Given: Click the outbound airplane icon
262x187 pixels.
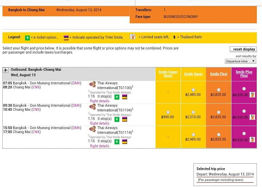Looking at the screenshot, I should (5, 70).
